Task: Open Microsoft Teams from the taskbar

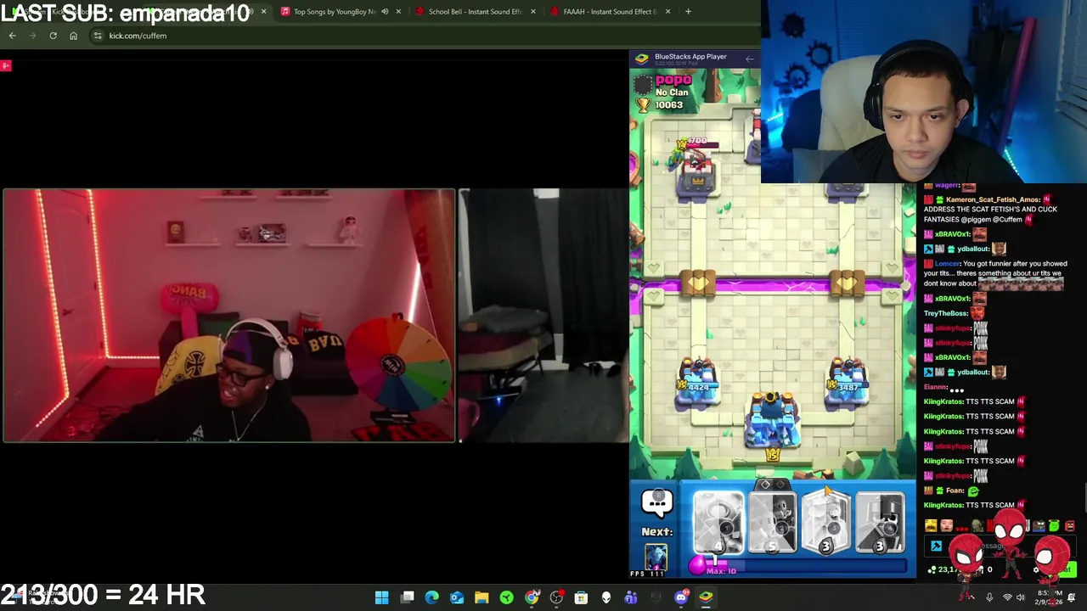Action: 631,597
